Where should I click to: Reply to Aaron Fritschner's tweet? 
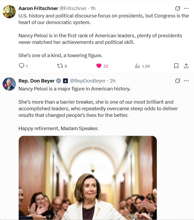(x=21, y=66)
